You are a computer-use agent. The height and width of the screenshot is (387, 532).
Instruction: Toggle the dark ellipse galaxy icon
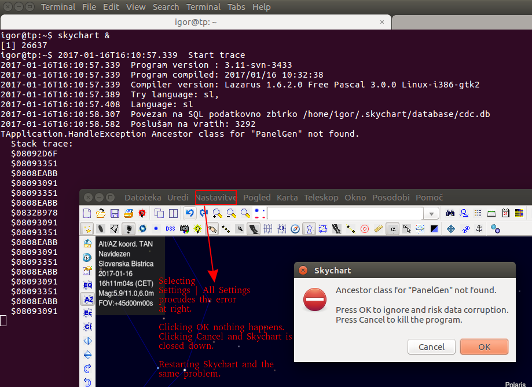(101, 229)
